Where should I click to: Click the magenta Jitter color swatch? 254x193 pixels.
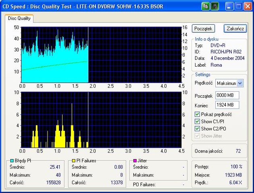click(135, 161)
